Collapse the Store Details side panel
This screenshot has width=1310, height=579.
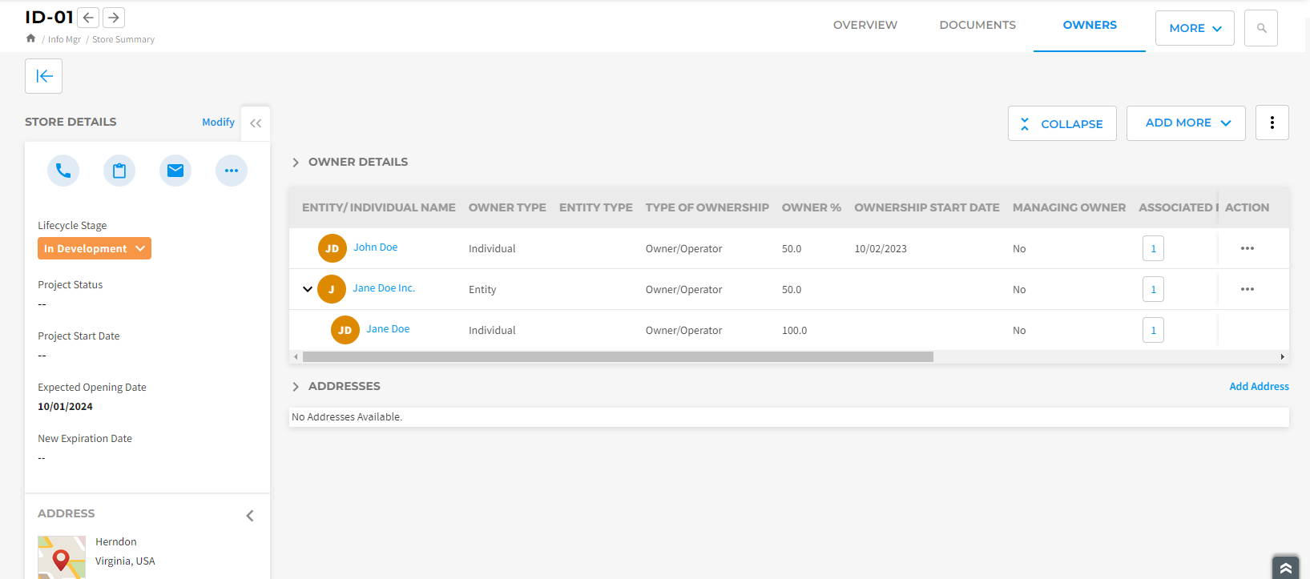[x=256, y=123]
